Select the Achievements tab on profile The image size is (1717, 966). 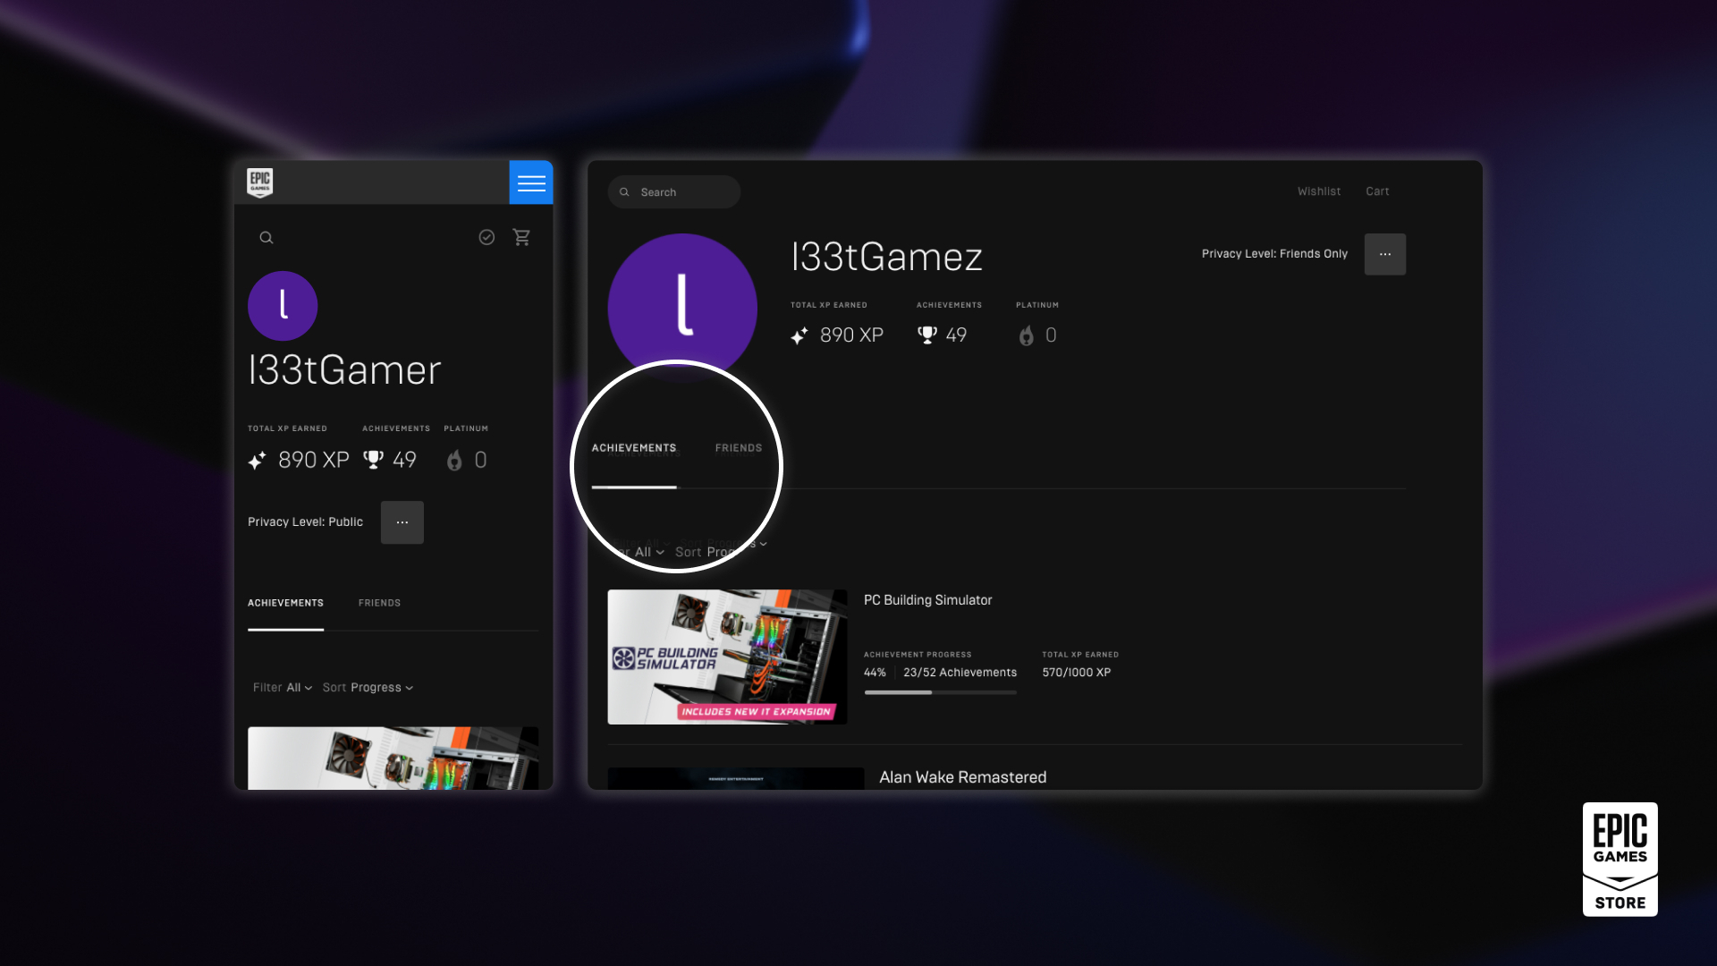point(633,448)
